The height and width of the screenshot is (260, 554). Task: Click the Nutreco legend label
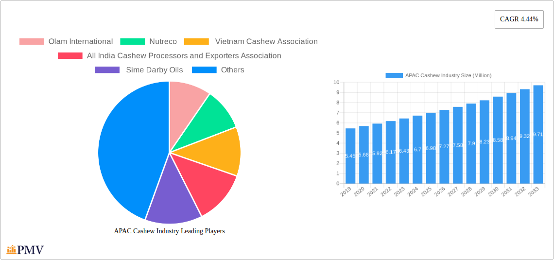(x=163, y=41)
